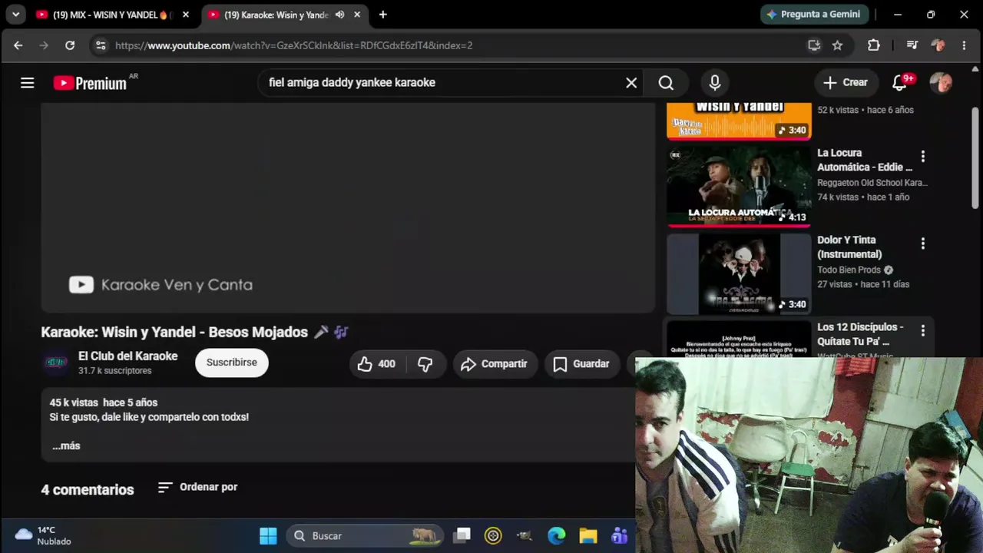Open Dolor Y Tinta video thumbnail
This screenshot has height=553, width=983.
pos(739,273)
